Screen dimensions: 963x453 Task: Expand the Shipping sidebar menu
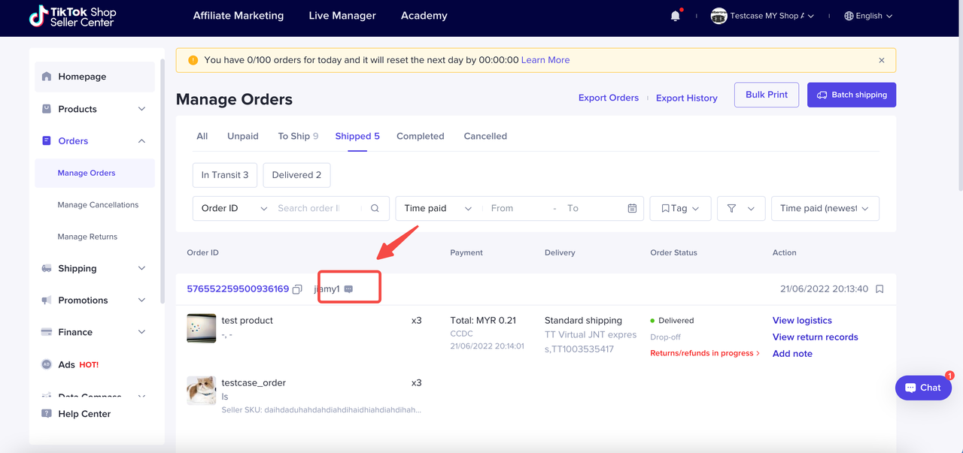pyautogui.click(x=94, y=268)
